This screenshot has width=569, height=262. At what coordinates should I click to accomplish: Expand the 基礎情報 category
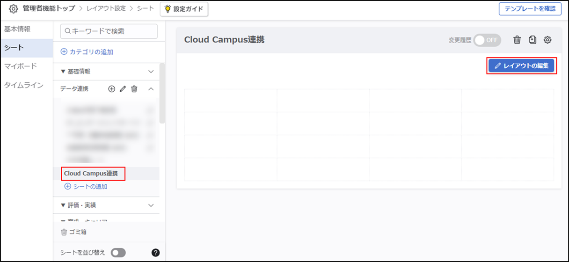(x=151, y=72)
